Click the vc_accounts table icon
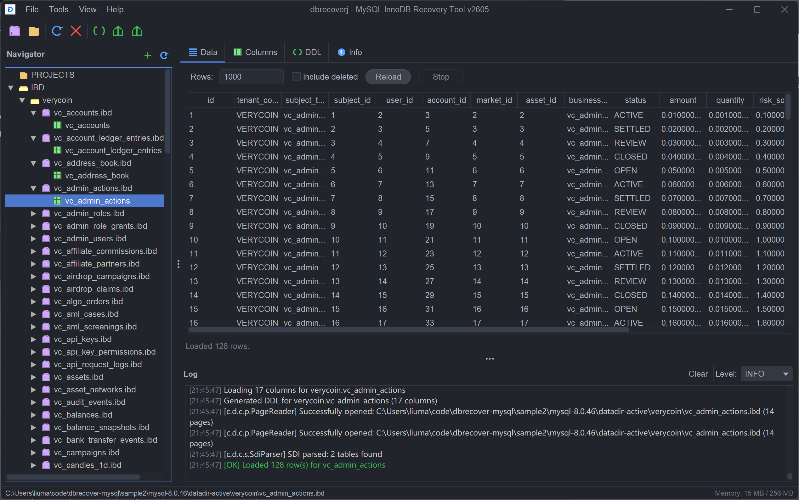This screenshot has width=799, height=500. pyautogui.click(x=58, y=125)
